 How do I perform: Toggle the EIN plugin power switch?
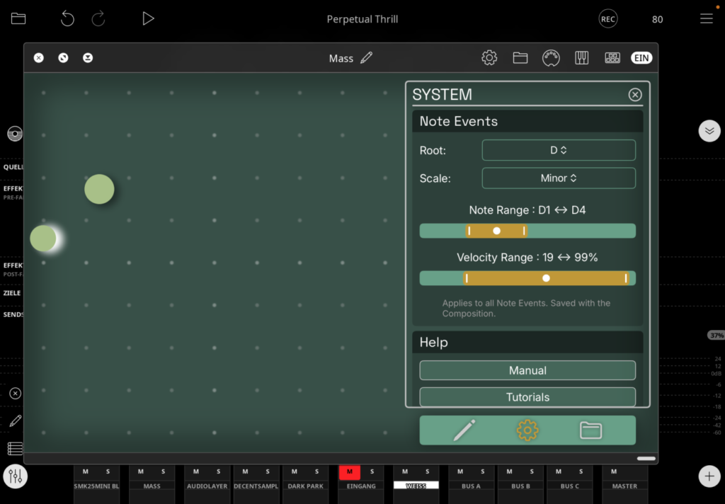tap(641, 58)
